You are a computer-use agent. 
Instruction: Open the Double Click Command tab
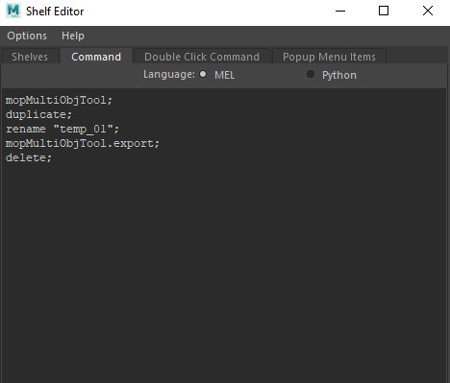202,57
